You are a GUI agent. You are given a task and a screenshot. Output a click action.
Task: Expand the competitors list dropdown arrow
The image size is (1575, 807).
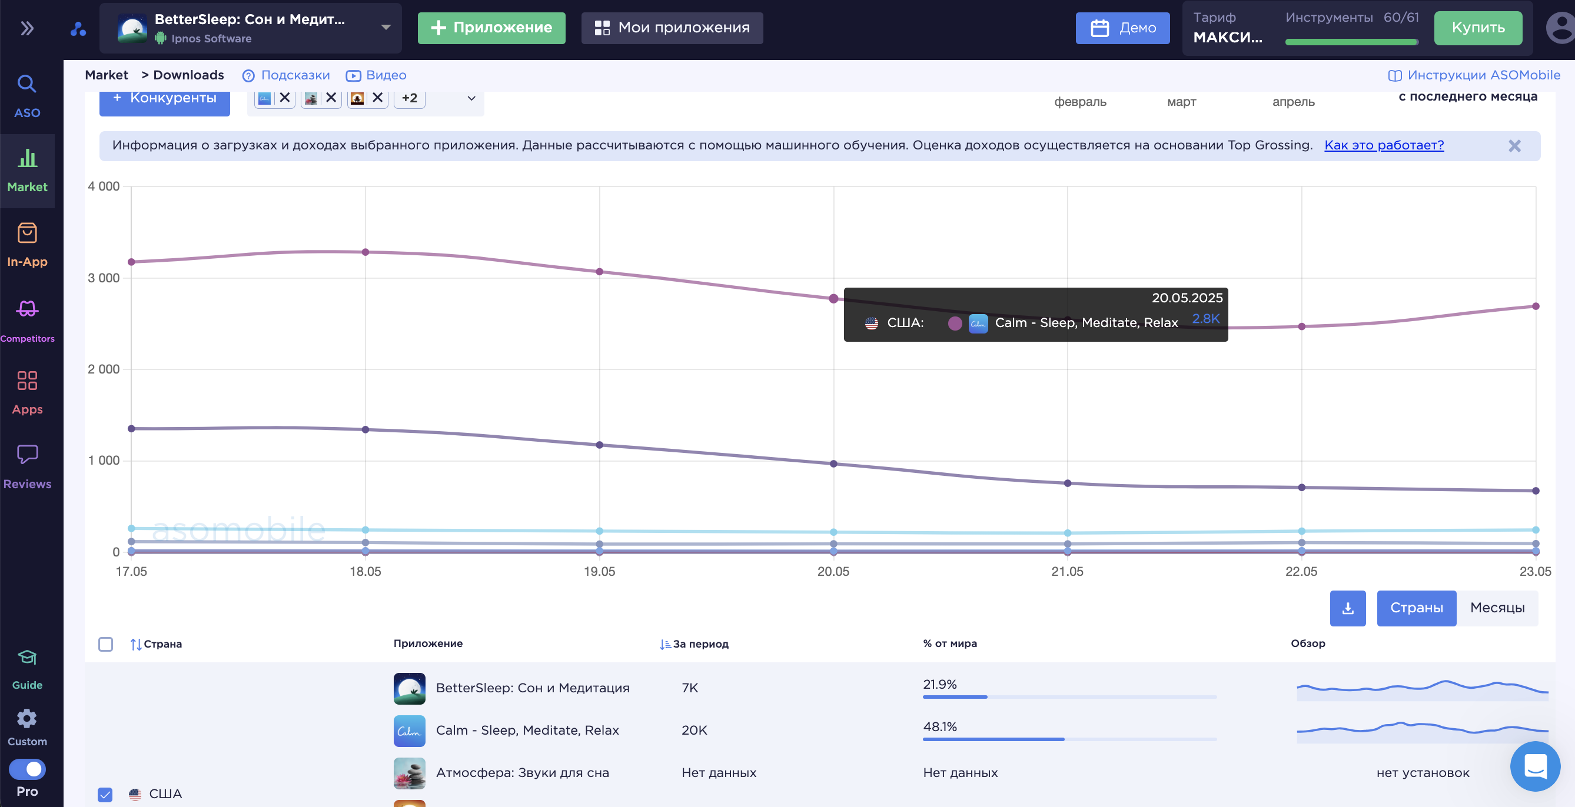[471, 98]
